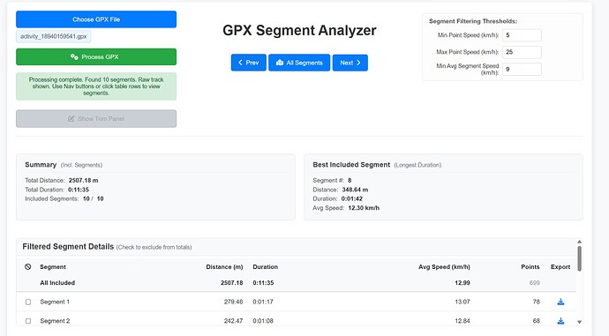Go to Next segment
609x336 pixels.
350,63
